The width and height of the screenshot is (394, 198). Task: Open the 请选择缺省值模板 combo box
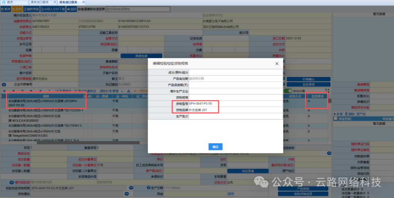point(138,9)
